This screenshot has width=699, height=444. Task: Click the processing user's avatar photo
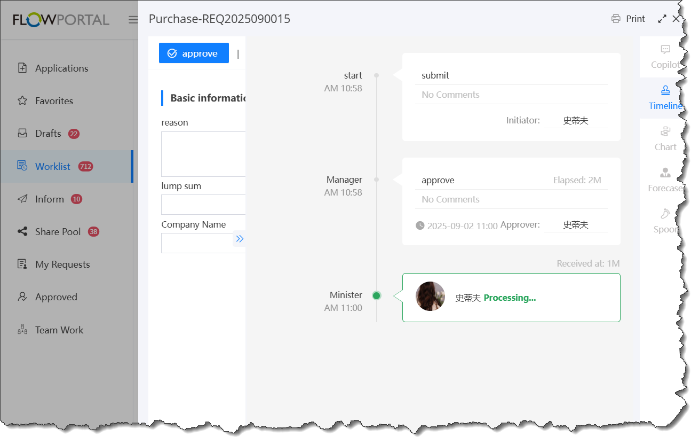point(430,297)
